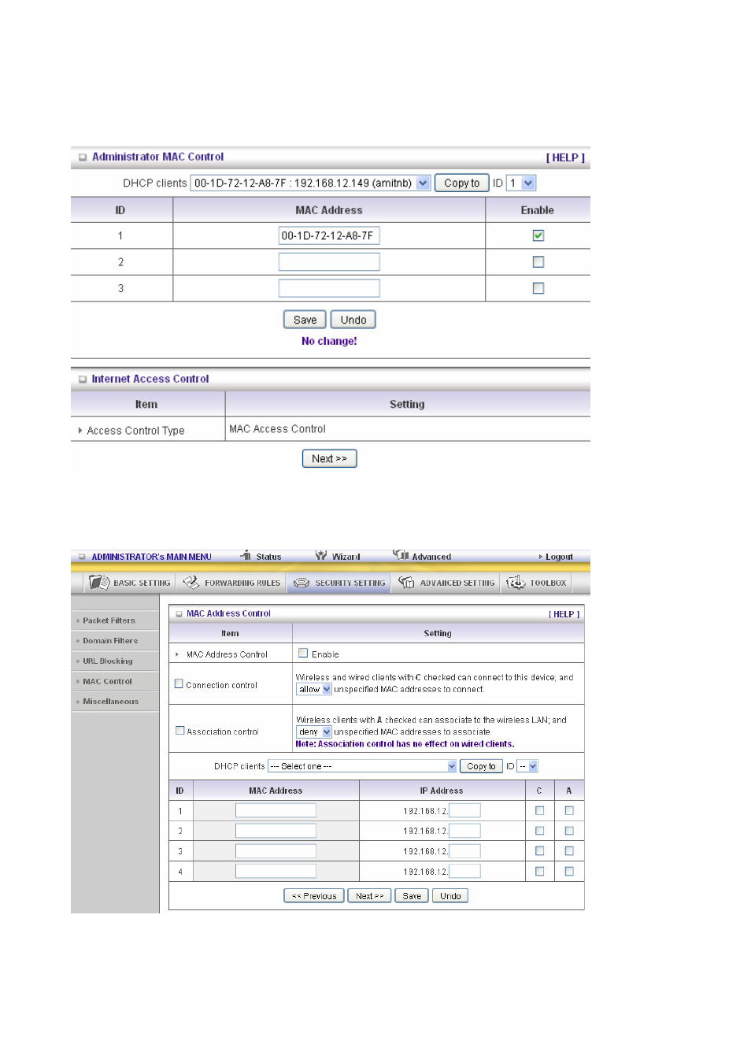
Task: Open the Advanced Setting tab icon
Action: [406, 583]
